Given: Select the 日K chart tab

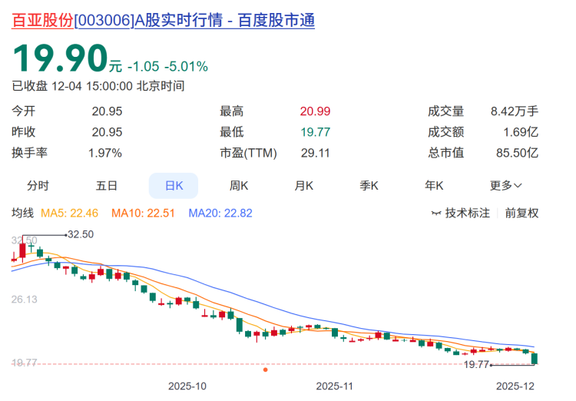Looking at the screenshot, I should click(x=174, y=186).
